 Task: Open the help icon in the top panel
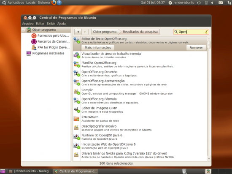click(59, 3)
